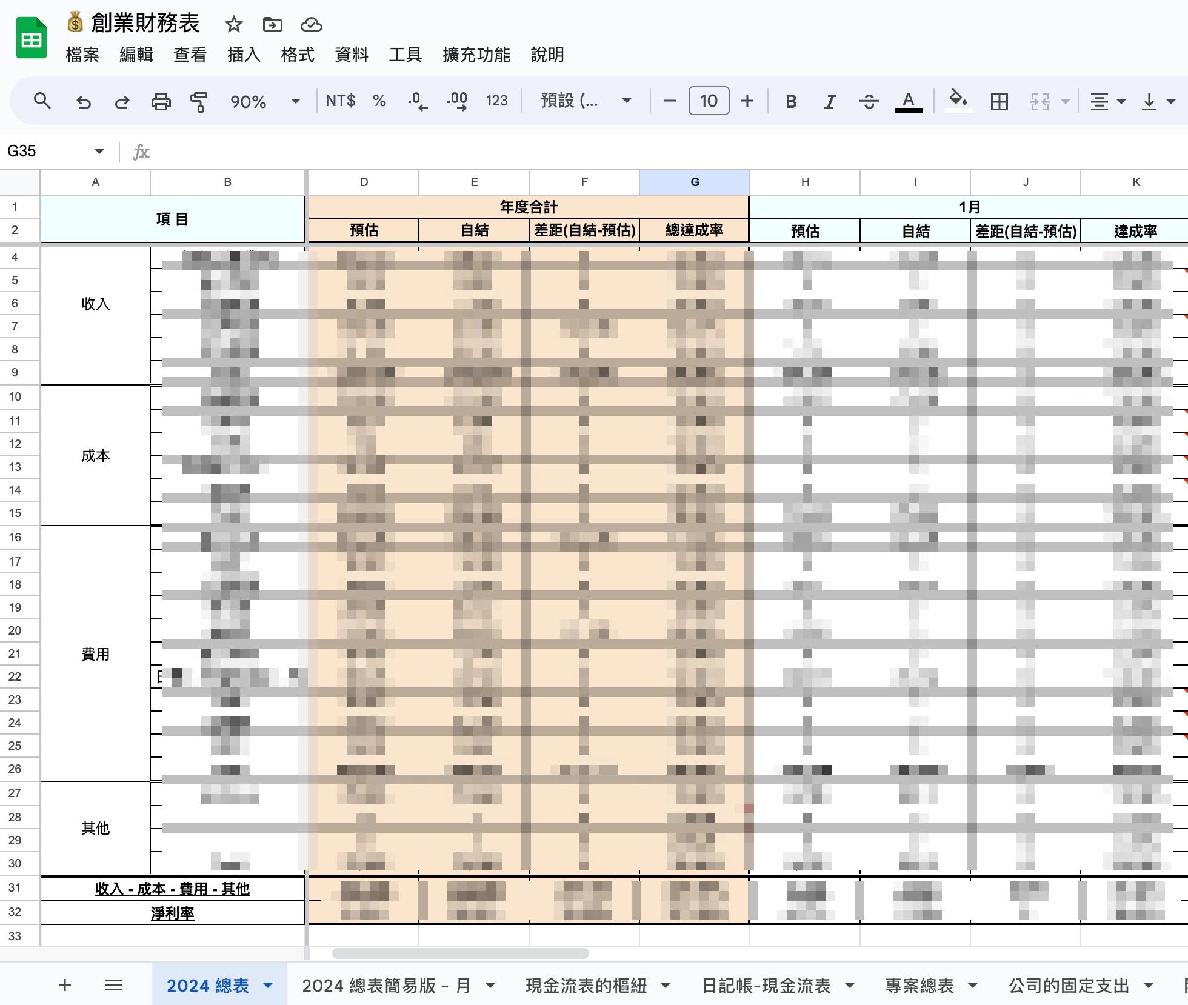Format as NT$ currency
The image size is (1188, 1005).
tap(340, 101)
